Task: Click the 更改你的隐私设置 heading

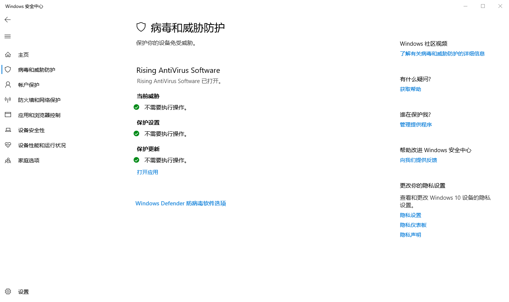Action: tap(423, 186)
